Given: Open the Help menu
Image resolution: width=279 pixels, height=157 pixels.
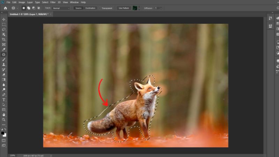Looking at the screenshot, I should pos(83,2).
